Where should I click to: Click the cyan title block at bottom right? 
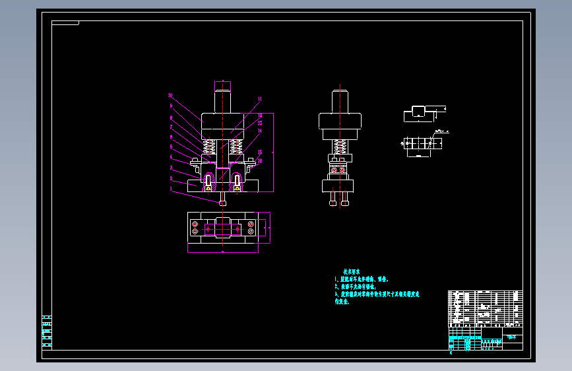point(485,339)
